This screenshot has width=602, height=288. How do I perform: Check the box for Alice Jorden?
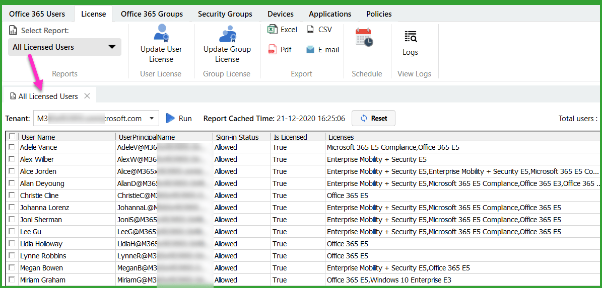12,171
